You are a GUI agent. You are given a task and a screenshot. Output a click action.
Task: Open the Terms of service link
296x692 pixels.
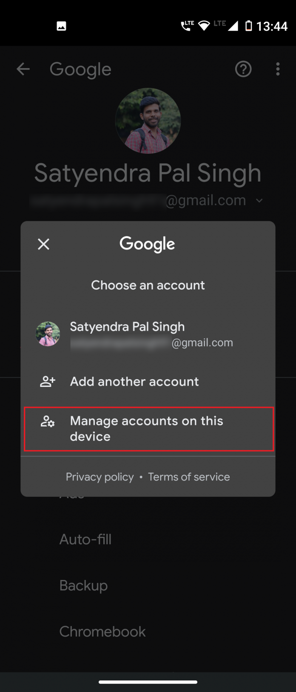pyautogui.click(x=189, y=476)
